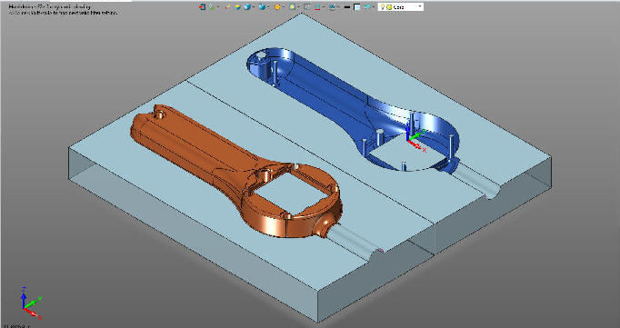Image resolution: width=620 pixels, height=328 pixels.
Task: Click the orange sun lighting icon
Action: [277, 6]
